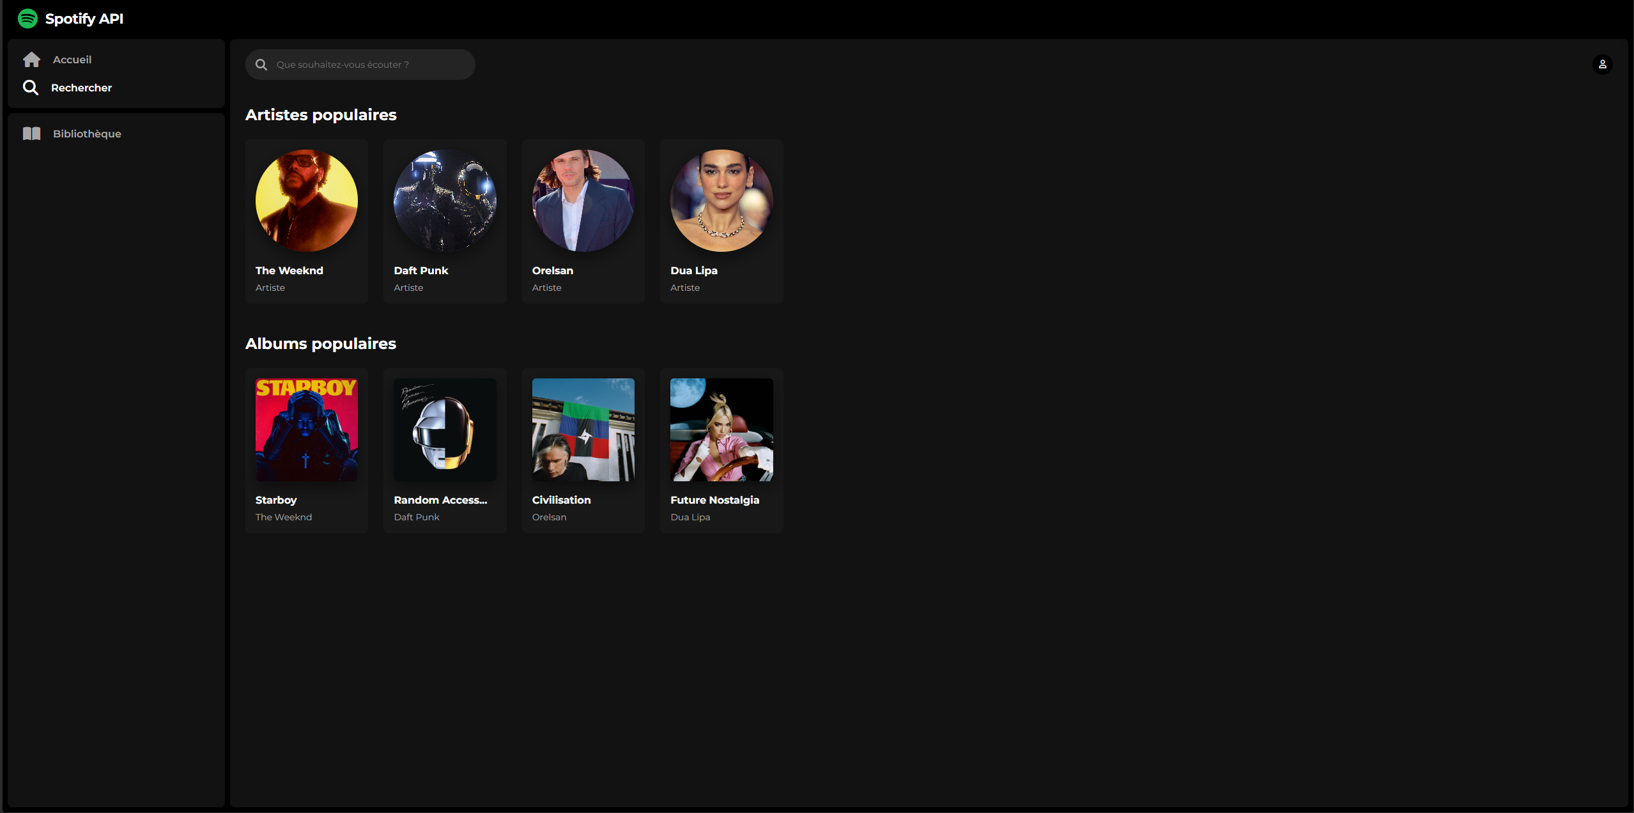Screen dimensions: 1634x813
Task: Open the Starboy album cover
Action: [307, 430]
